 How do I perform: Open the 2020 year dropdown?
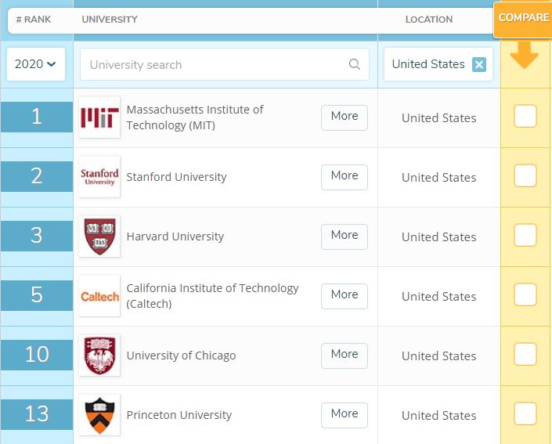[36, 64]
